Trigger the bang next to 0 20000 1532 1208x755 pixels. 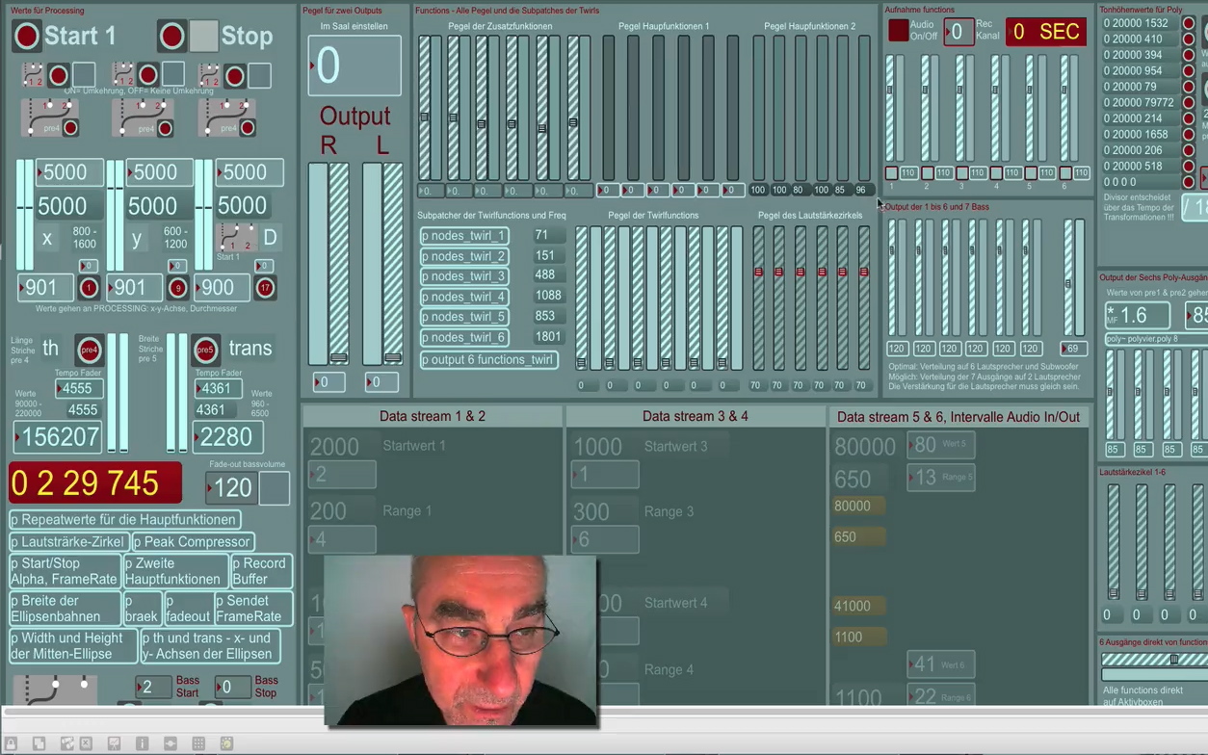tap(1189, 23)
